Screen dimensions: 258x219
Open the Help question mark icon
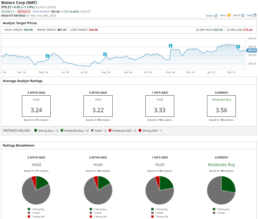tap(255, 15)
